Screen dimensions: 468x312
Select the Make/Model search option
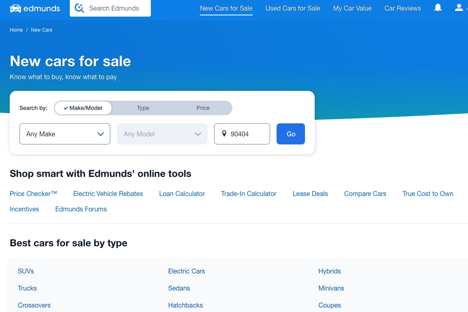pos(83,108)
